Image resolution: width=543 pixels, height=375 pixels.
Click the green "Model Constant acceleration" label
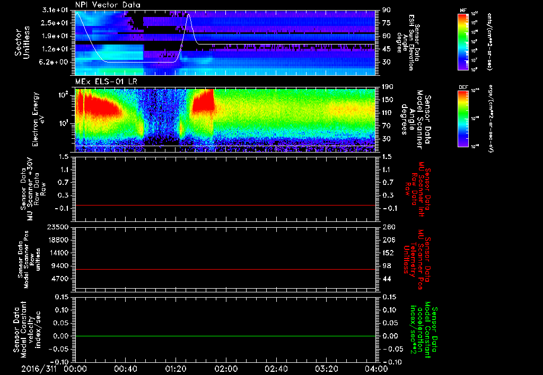[423, 330]
